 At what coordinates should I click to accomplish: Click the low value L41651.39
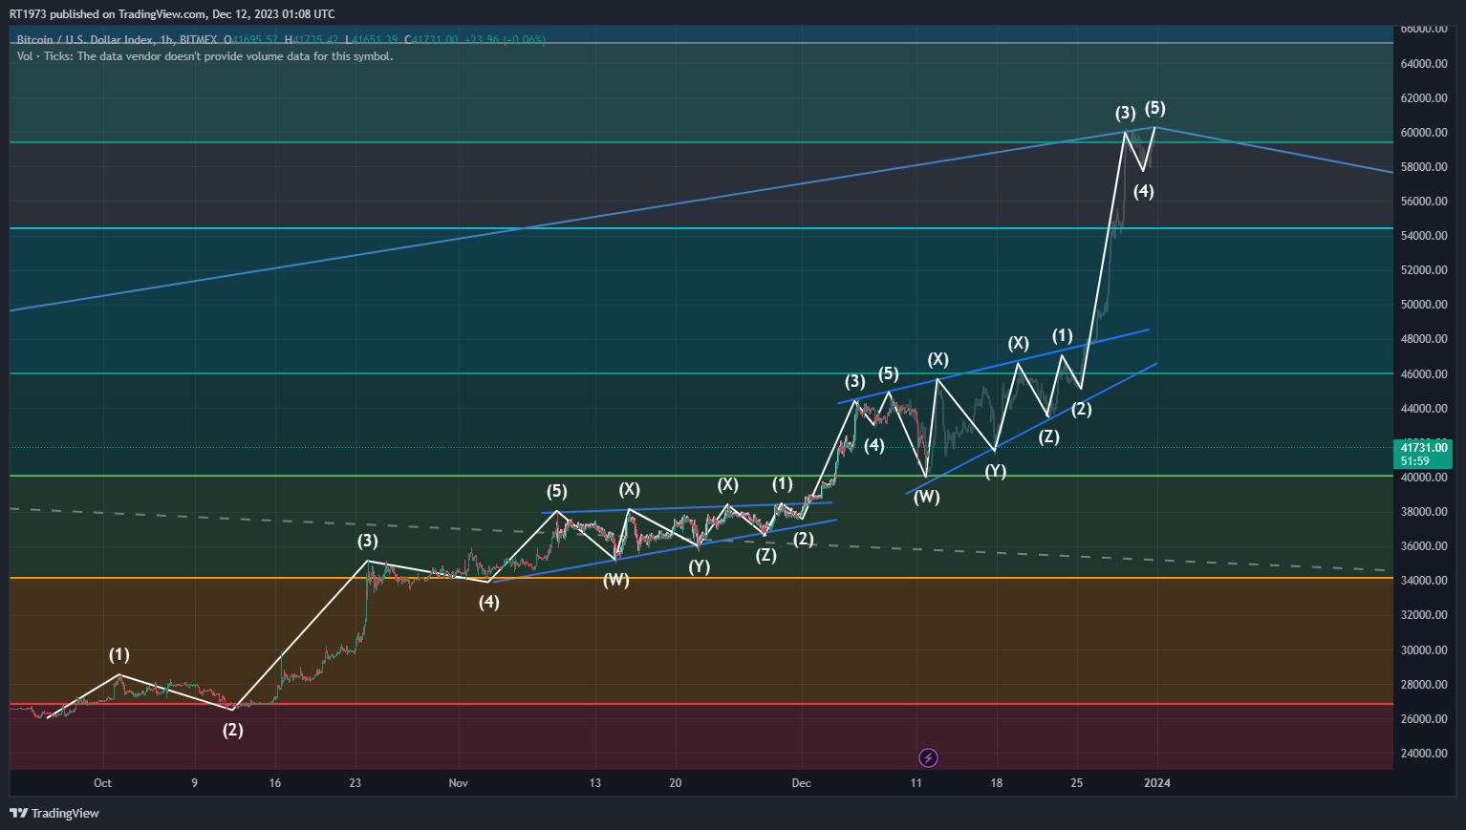372,40
